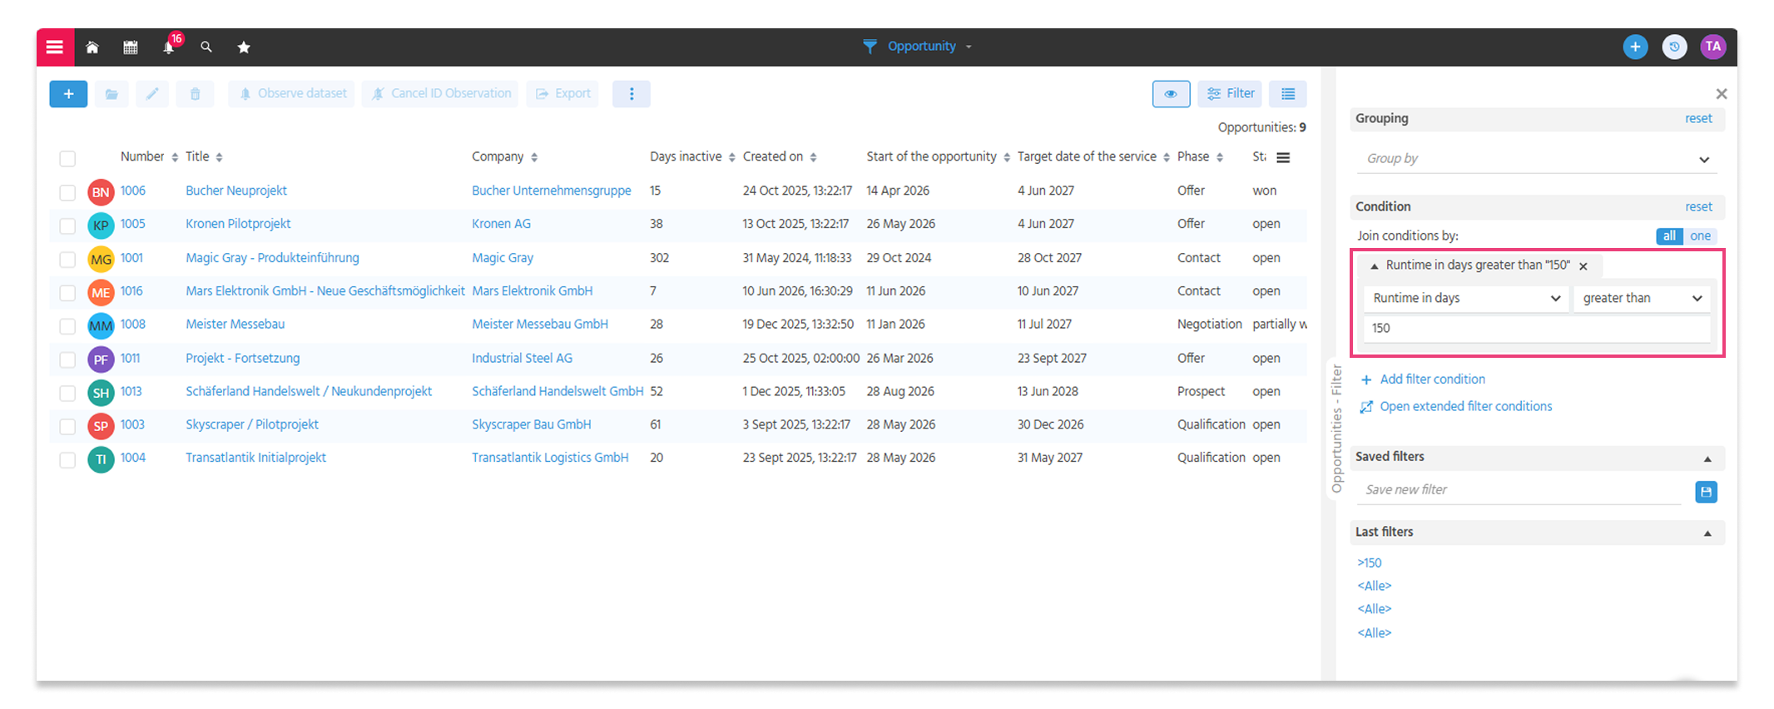Click the search magnifier icon
Viewport: 1774px width, 709px height.
coord(206,47)
